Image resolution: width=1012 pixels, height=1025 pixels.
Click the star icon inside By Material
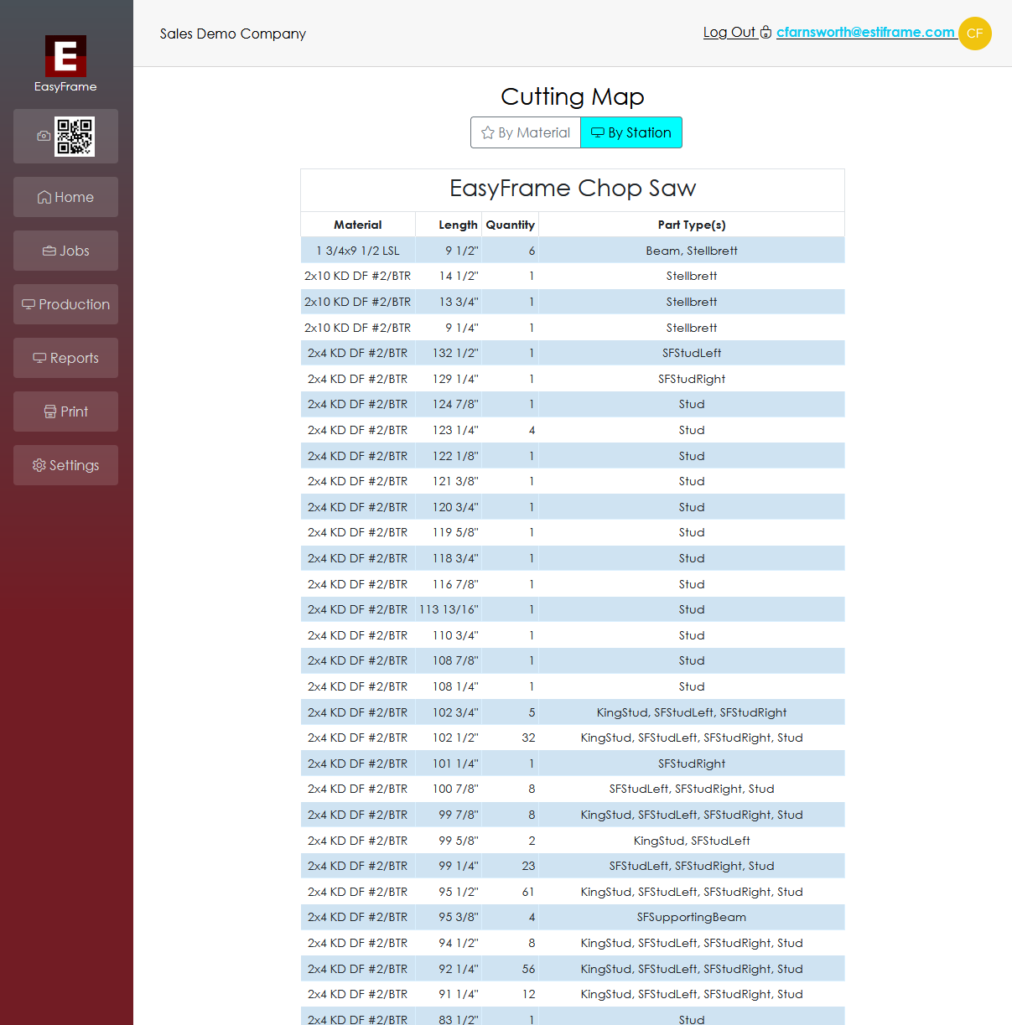tap(488, 132)
